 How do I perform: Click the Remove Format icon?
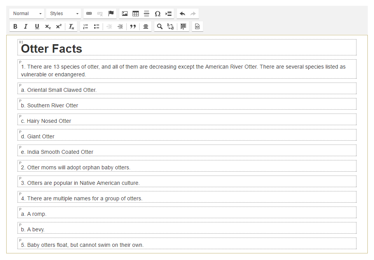click(x=71, y=26)
